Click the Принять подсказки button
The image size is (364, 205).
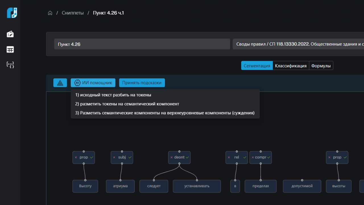tap(142, 83)
